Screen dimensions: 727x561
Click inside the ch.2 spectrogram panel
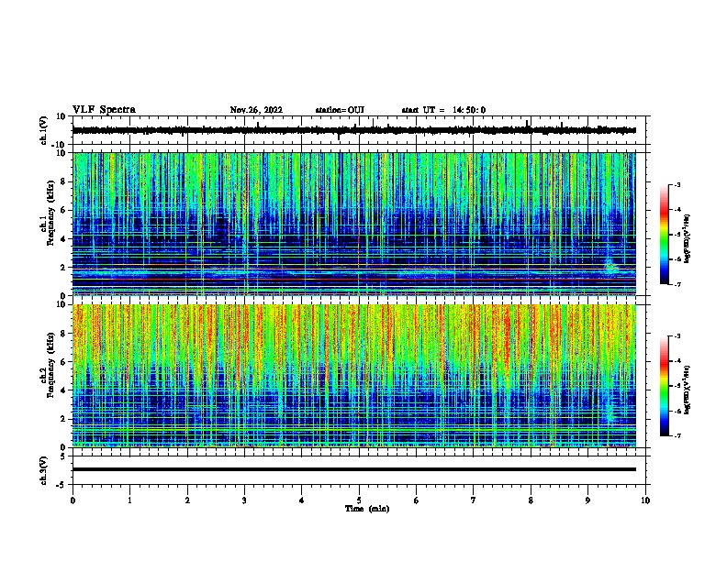tap(354, 376)
